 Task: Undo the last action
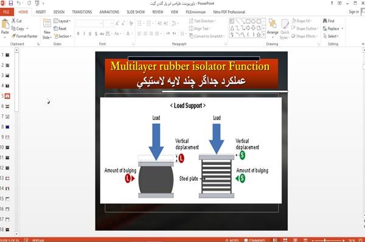[19, 3]
